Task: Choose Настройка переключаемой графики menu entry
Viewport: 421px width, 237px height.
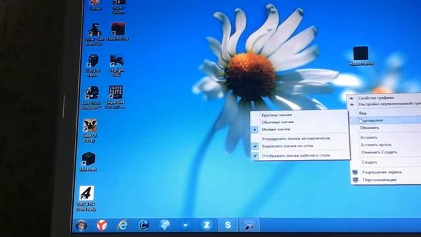Action: (384, 104)
